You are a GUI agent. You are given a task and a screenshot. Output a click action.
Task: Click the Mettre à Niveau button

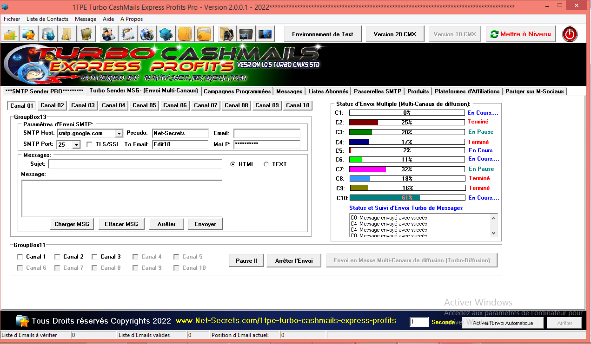point(520,34)
